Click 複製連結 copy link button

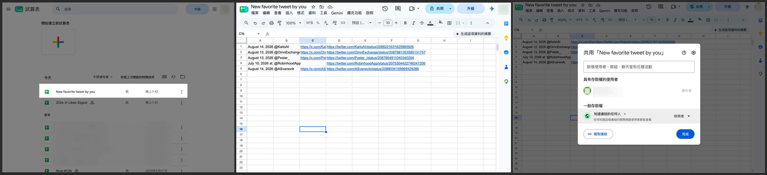[x=598, y=134]
